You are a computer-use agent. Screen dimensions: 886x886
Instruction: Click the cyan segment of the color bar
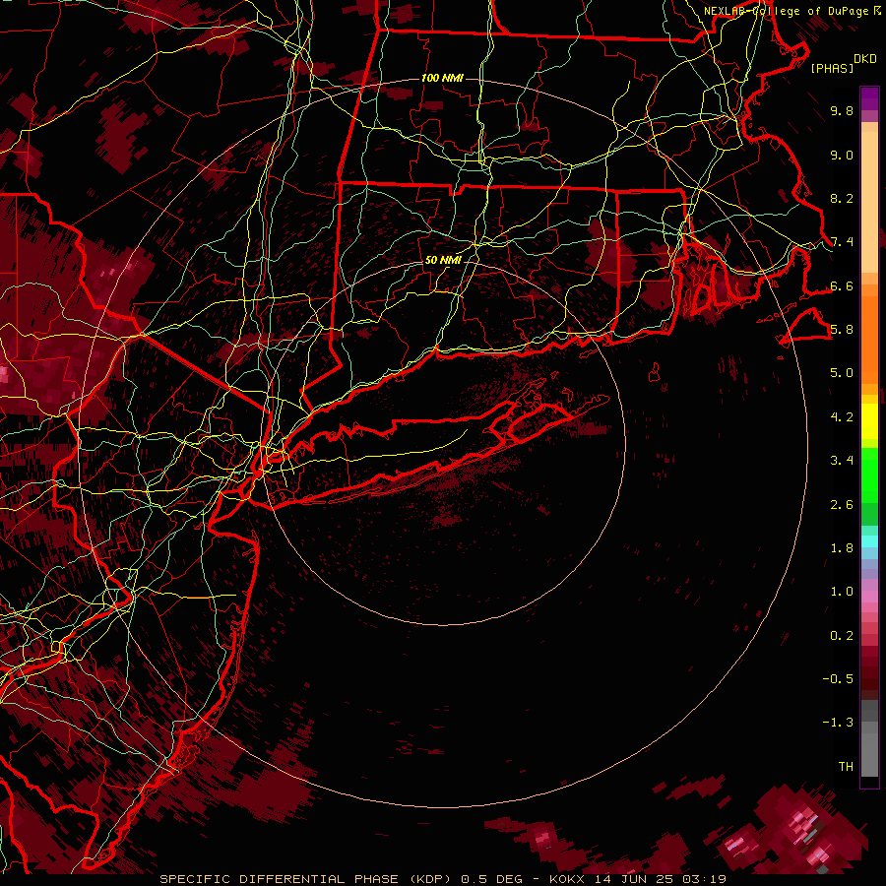click(x=869, y=541)
